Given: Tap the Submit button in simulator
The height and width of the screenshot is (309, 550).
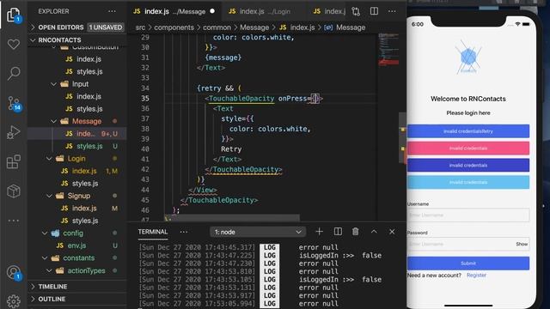Looking at the screenshot, I should coord(468,264).
